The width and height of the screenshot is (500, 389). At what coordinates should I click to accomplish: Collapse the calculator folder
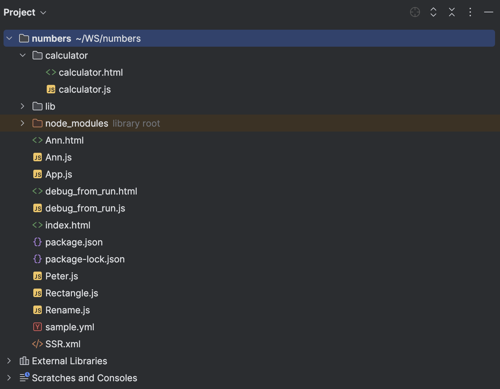tap(22, 55)
